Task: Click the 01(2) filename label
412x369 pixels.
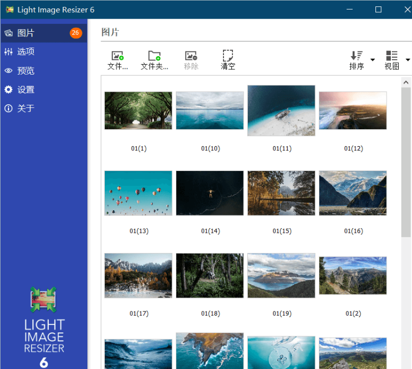Action: (x=353, y=313)
